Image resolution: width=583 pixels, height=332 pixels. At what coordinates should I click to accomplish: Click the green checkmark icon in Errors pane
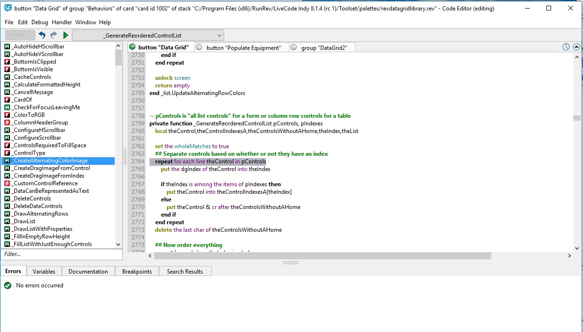point(8,285)
